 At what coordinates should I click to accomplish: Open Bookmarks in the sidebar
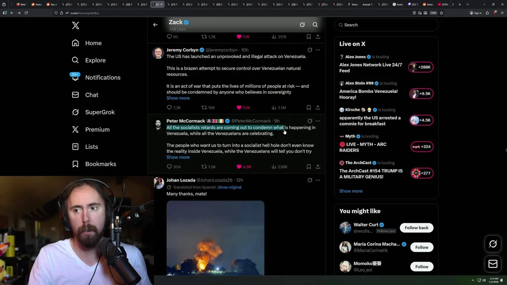[x=94, y=164]
